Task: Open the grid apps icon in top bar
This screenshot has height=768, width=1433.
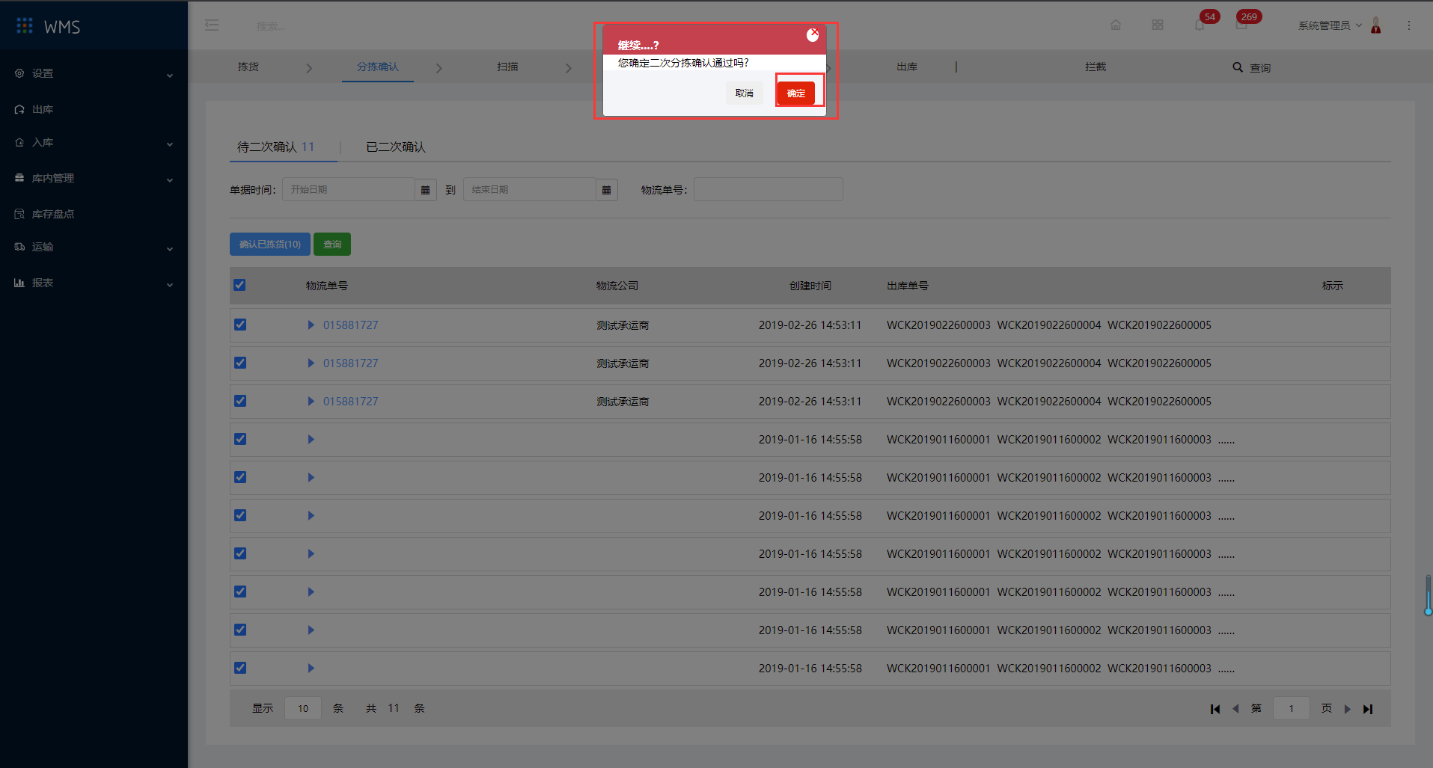Action: (x=1158, y=25)
